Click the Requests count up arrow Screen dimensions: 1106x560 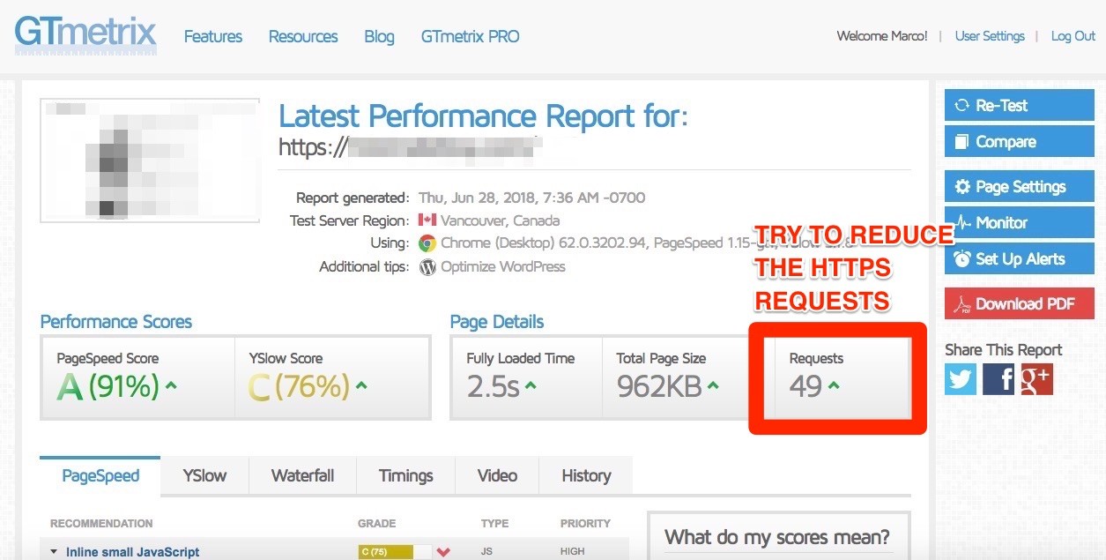pyautogui.click(x=834, y=385)
